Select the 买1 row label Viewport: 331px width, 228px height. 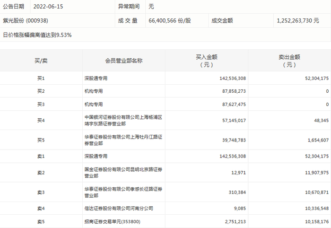[x=41, y=79]
